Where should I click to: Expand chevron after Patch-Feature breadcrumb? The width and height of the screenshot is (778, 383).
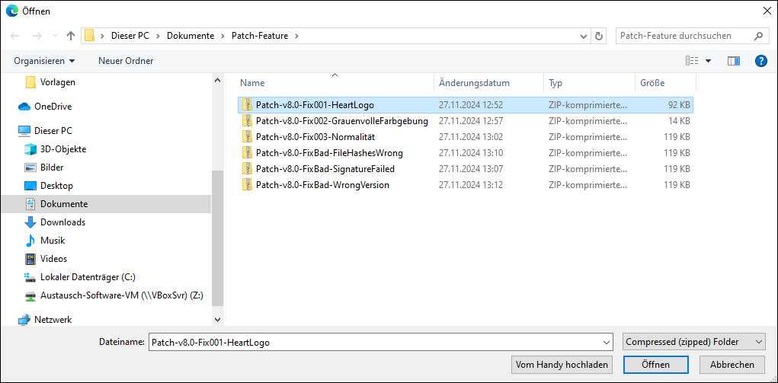[x=296, y=36]
